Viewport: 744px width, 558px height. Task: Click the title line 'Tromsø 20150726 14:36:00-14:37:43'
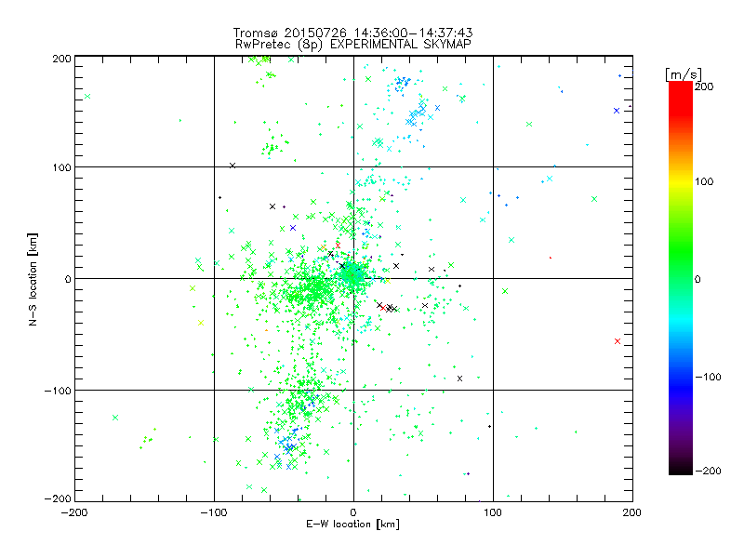click(x=352, y=33)
